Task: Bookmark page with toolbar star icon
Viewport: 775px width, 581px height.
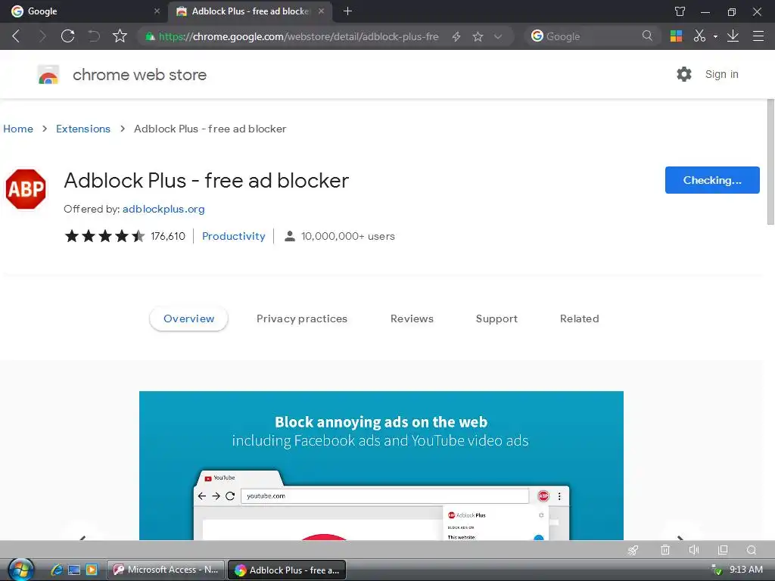Action: pyautogui.click(x=120, y=36)
